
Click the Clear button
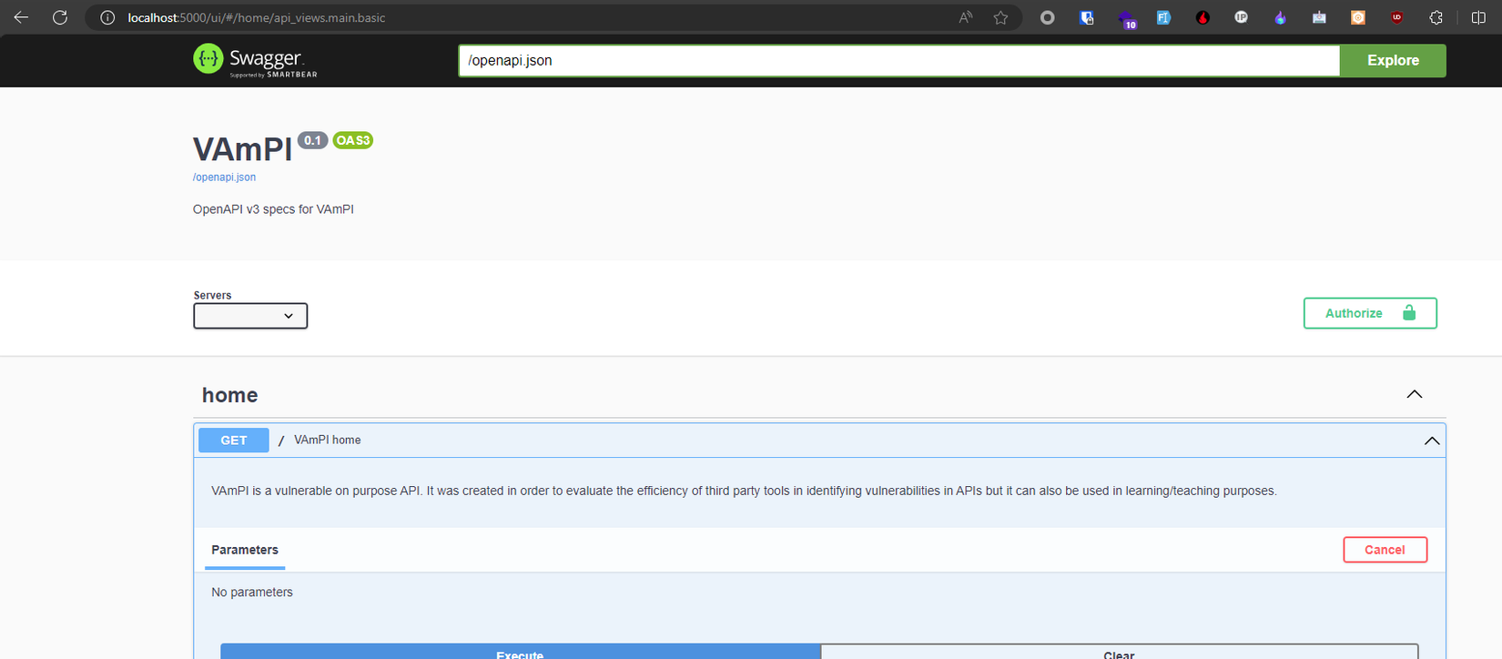(x=1119, y=652)
